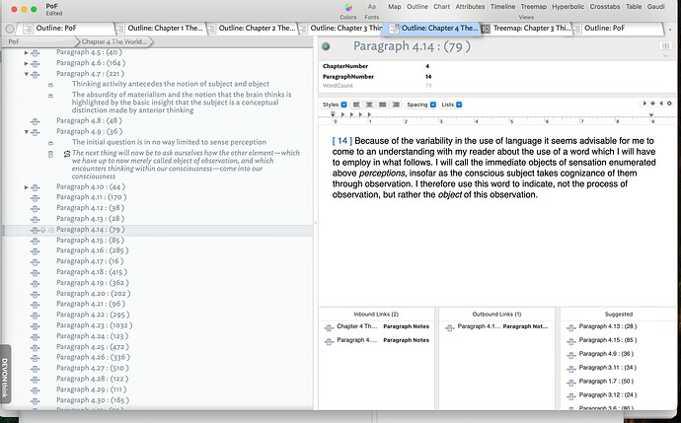
Task: Click Paragraph 4.11 note icon
Action: [36, 198]
